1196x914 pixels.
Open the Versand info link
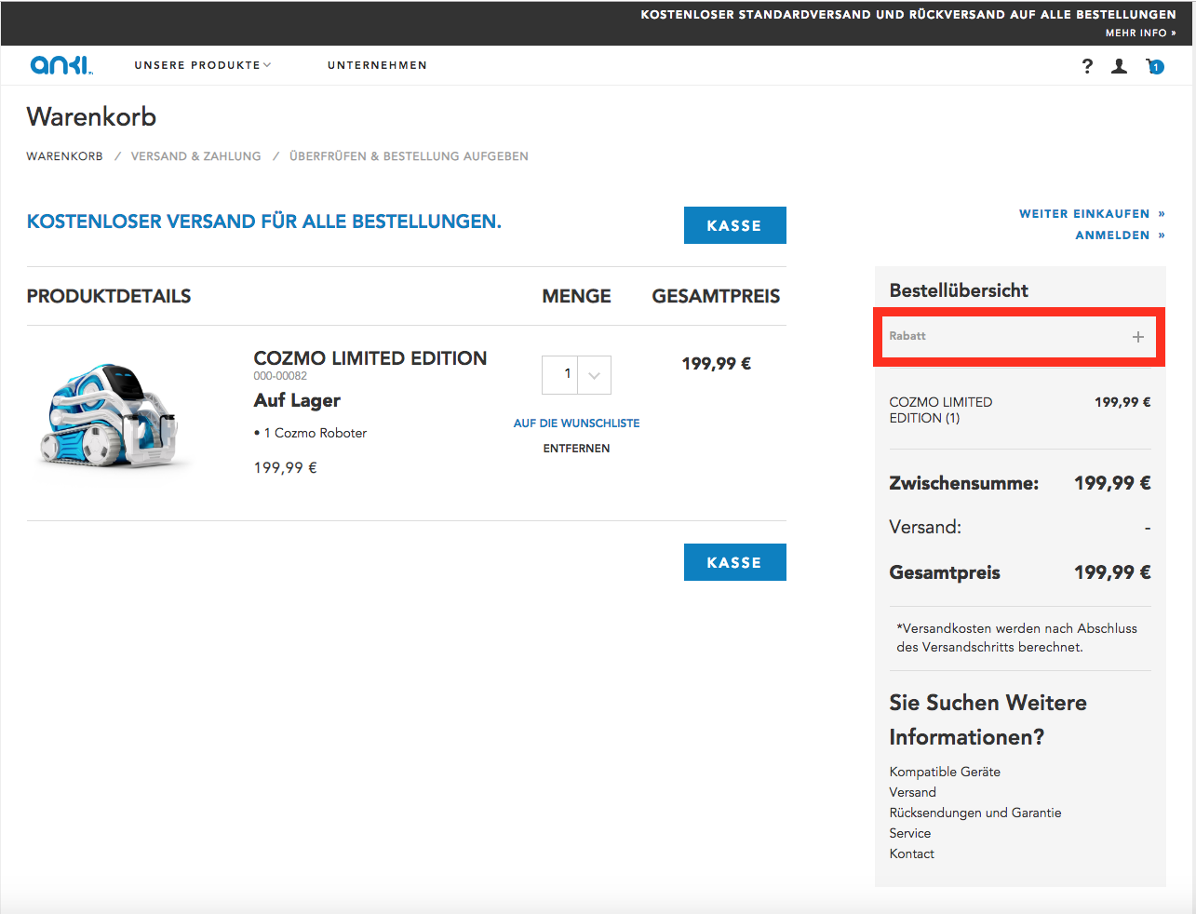coord(913,792)
